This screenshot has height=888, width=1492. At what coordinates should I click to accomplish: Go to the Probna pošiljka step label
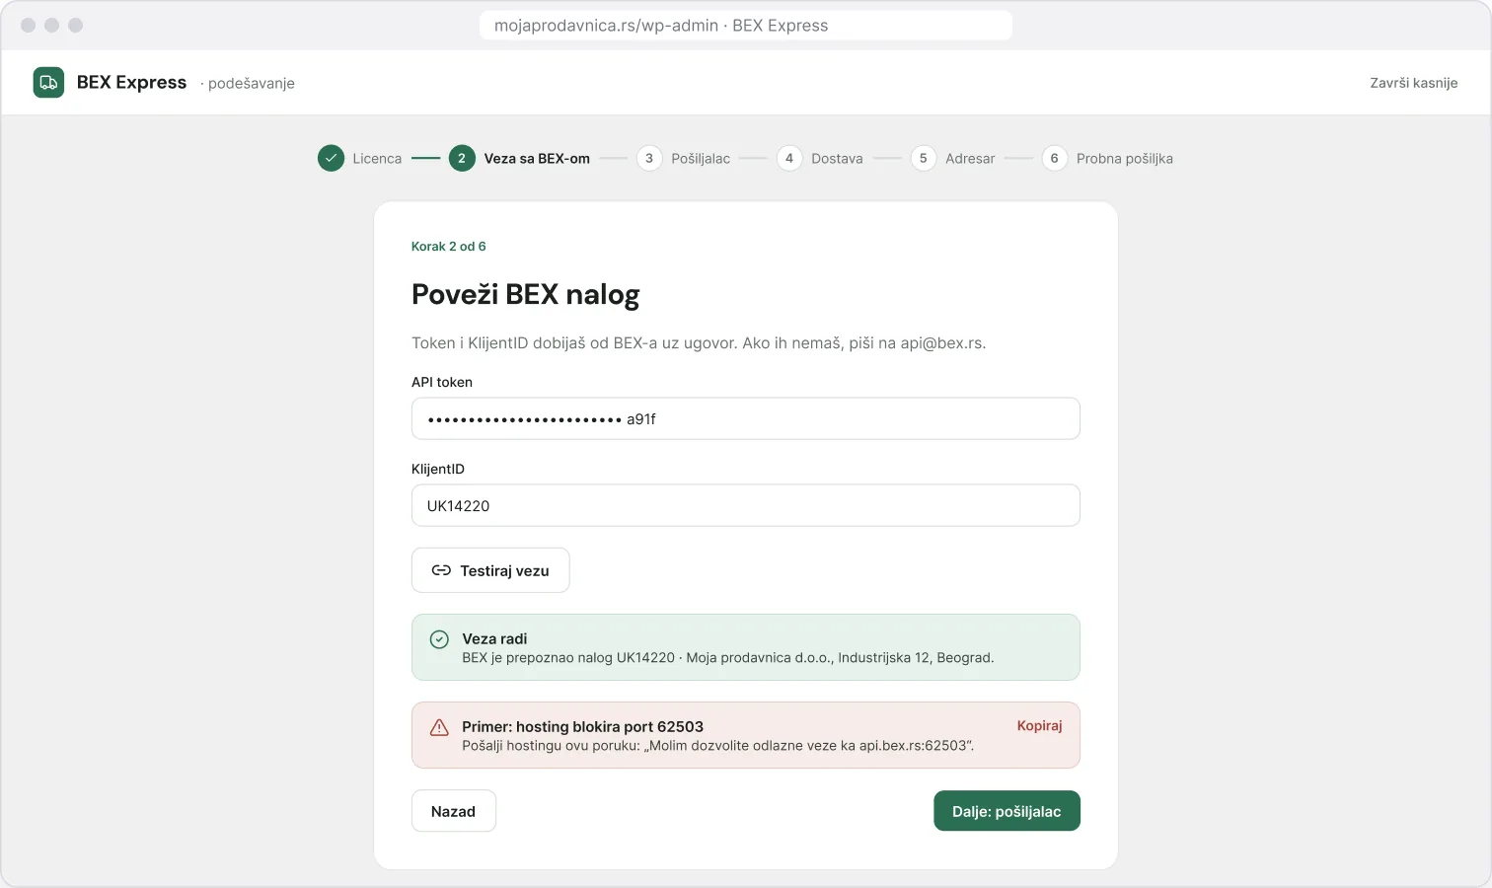[x=1125, y=159]
